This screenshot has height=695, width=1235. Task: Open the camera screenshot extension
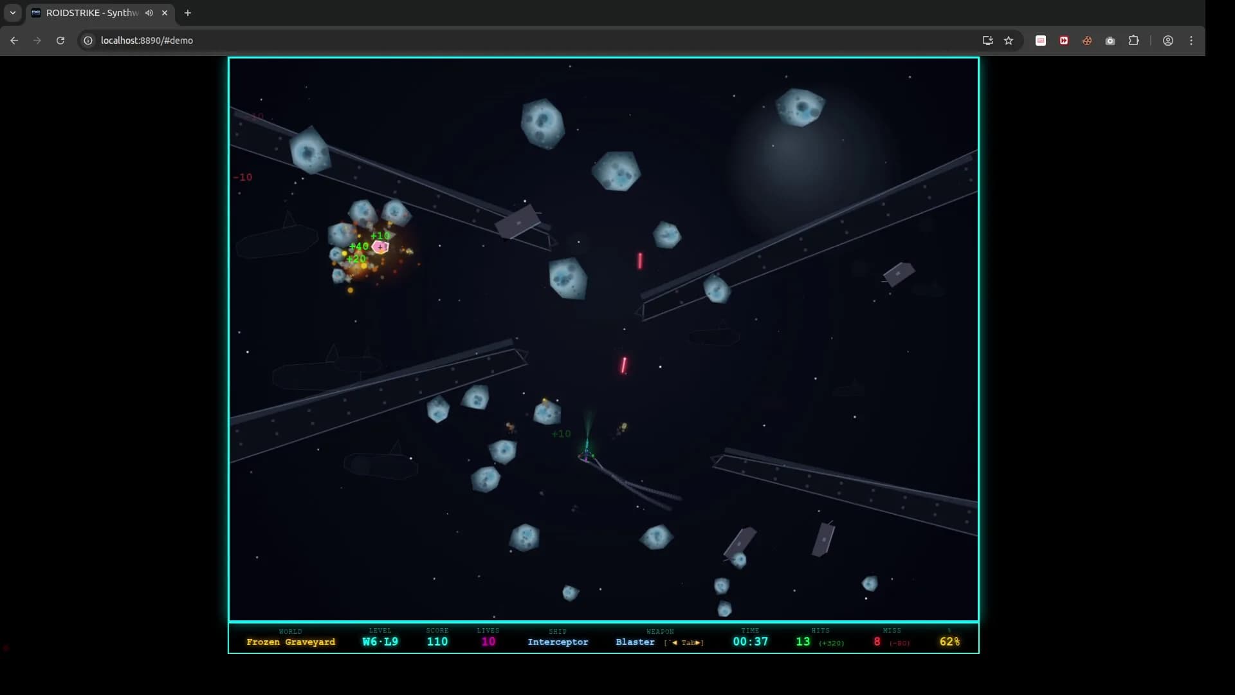[1110, 41]
